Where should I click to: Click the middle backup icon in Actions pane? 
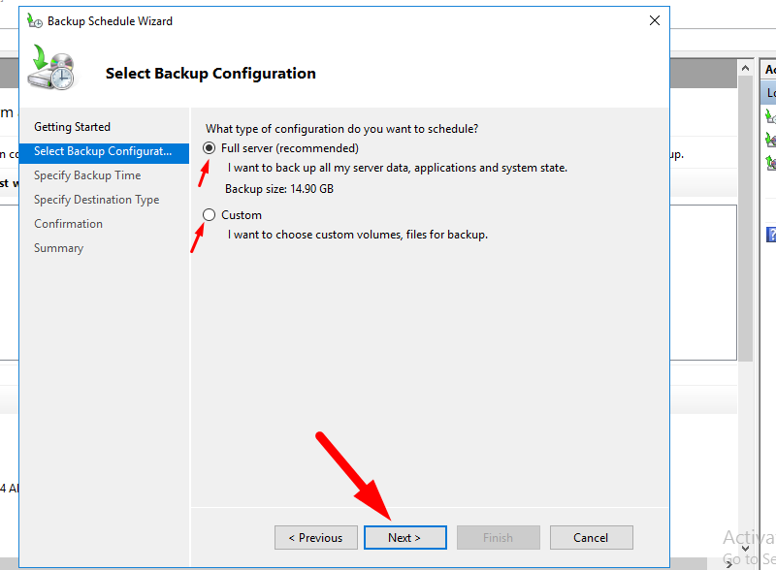point(770,140)
